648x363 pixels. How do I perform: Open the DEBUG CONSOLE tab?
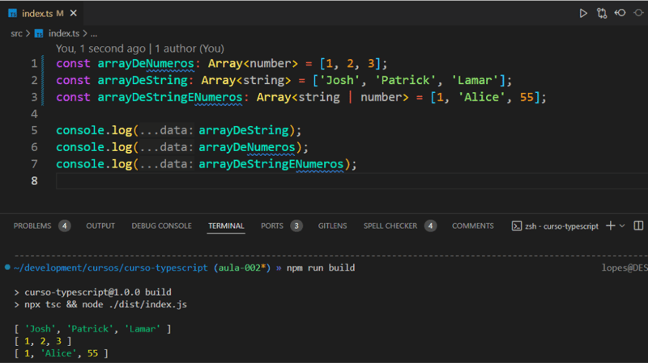click(161, 226)
